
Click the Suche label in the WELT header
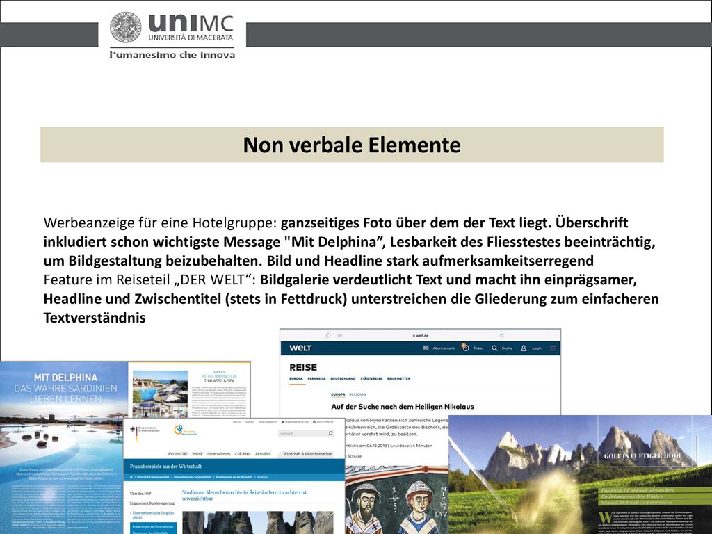coord(507,348)
